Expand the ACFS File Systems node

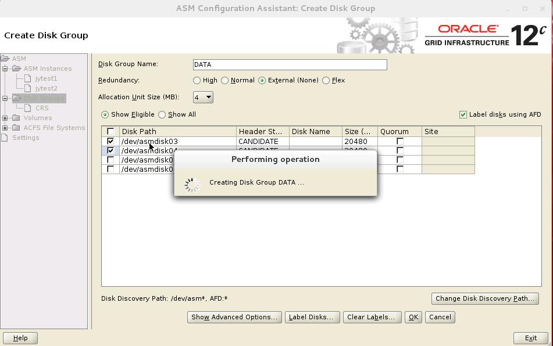click(x=5, y=127)
